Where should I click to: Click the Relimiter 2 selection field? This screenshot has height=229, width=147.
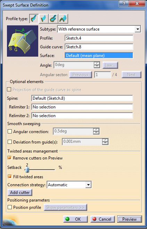(82, 116)
